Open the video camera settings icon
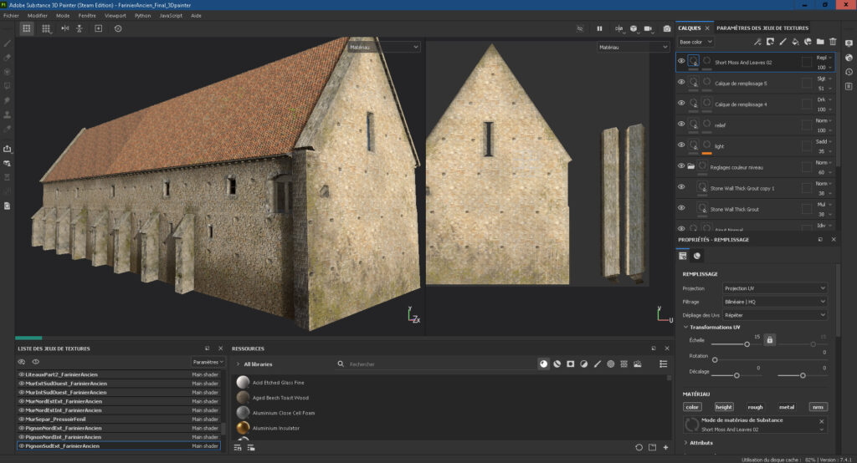The image size is (857, 463). click(x=649, y=28)
